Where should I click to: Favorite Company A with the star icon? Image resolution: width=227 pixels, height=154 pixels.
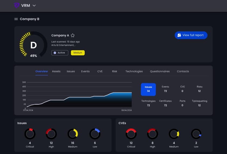(73, 35)
